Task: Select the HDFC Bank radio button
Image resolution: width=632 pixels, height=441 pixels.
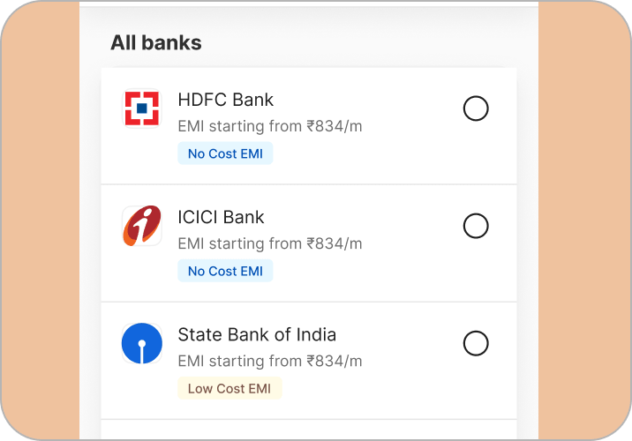Action: [x=476, y=108]
